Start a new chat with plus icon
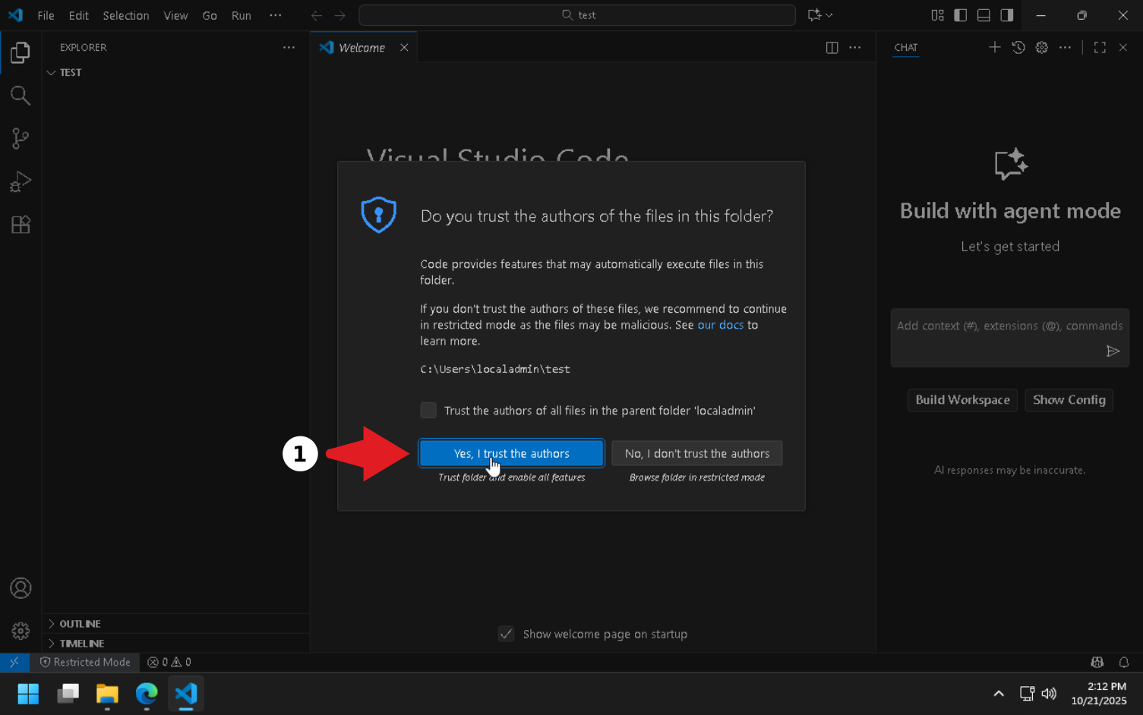Viewport: 1143px width, 715px height. (994, 47)
